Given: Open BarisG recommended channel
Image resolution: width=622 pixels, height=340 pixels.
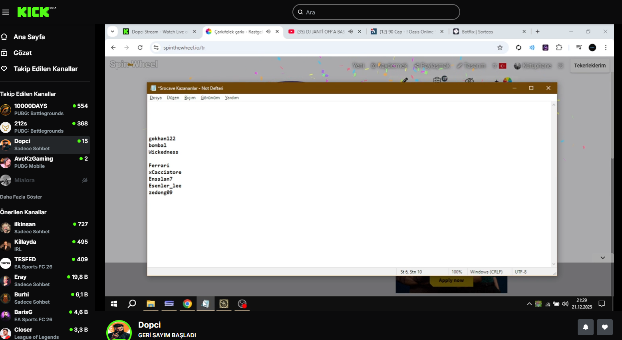Looking at the screenshot, I should (x=45, y=316).
